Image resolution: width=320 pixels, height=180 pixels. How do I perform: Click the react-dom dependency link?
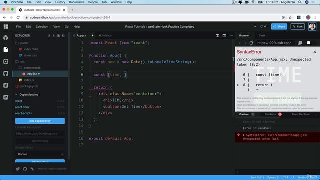(22, 107)
